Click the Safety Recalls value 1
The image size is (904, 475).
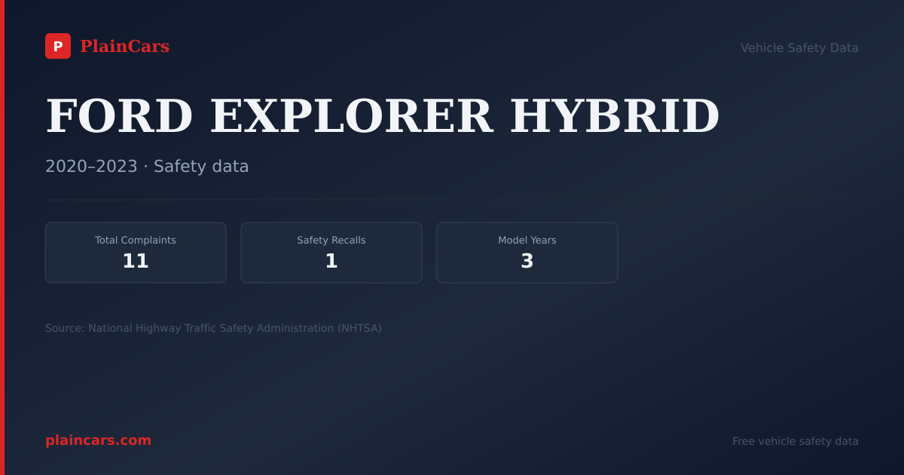(x=331, y=261)
